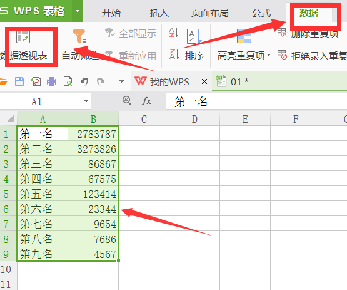Switch to the 数据 tab
Screen dimensions: 347x290
[x=309, y=13]
